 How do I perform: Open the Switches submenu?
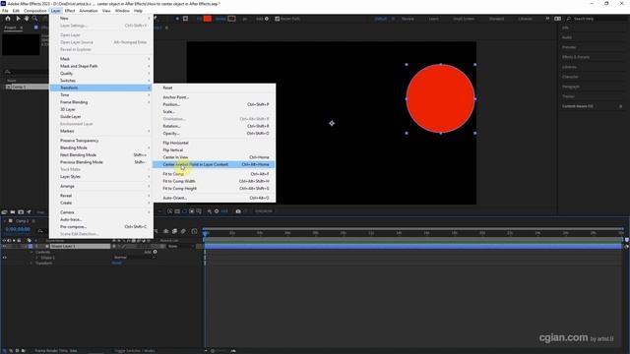(x=101, y=81)
